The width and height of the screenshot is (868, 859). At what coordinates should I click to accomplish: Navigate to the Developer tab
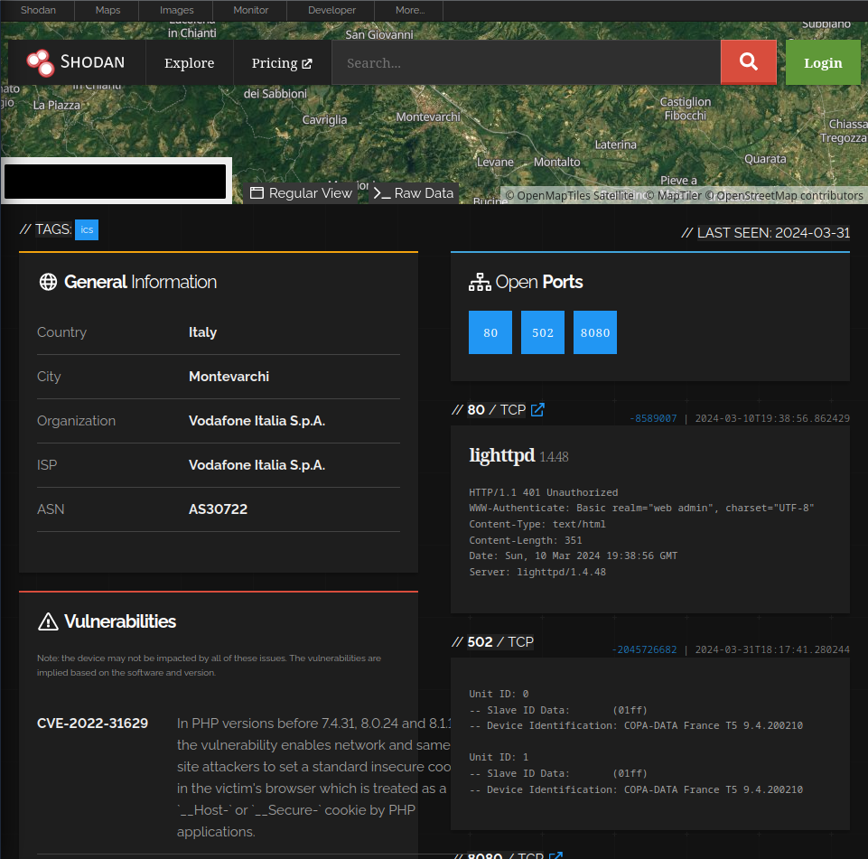pos(330,10)
